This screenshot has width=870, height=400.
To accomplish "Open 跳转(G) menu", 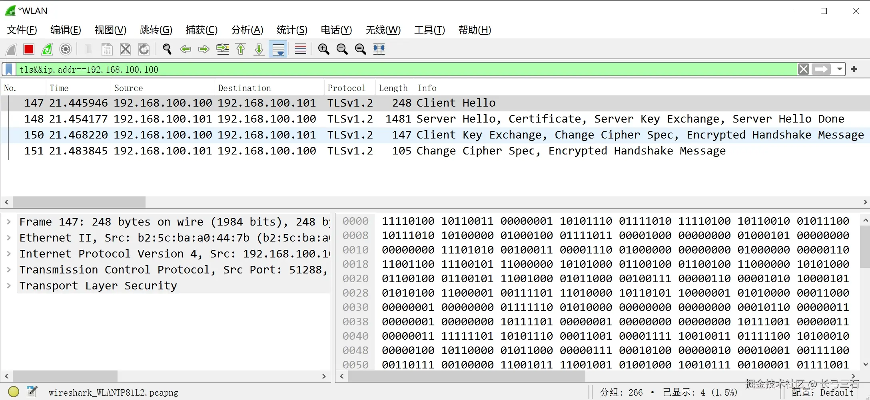I will tap(156, 30).
